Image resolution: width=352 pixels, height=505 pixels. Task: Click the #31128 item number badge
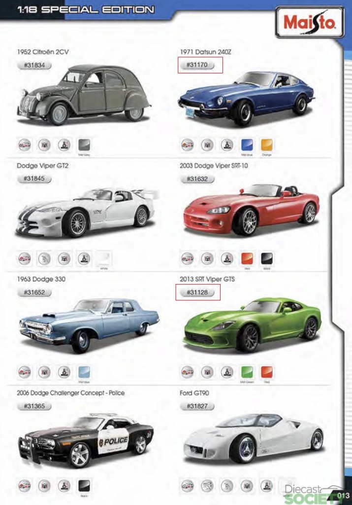pyautogui.click(x=197, y=292)
